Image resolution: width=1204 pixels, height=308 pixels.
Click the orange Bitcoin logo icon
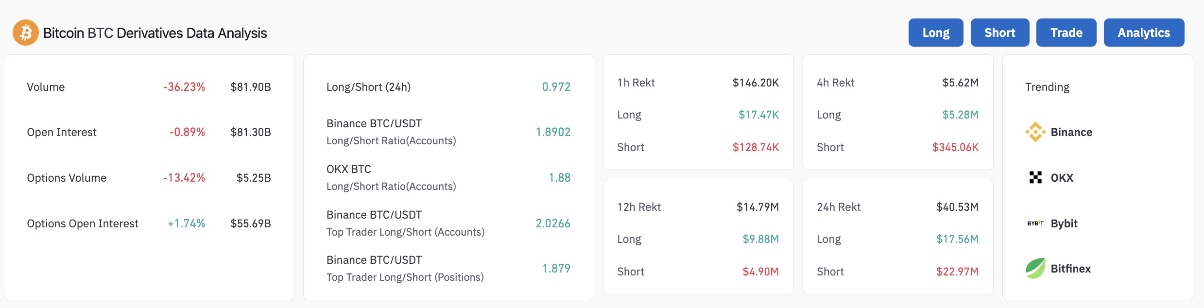click(25, 33)
